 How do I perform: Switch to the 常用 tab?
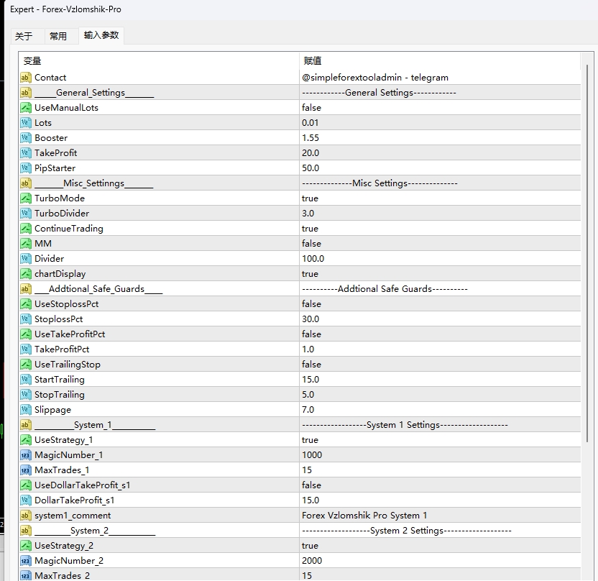(58, 36)
